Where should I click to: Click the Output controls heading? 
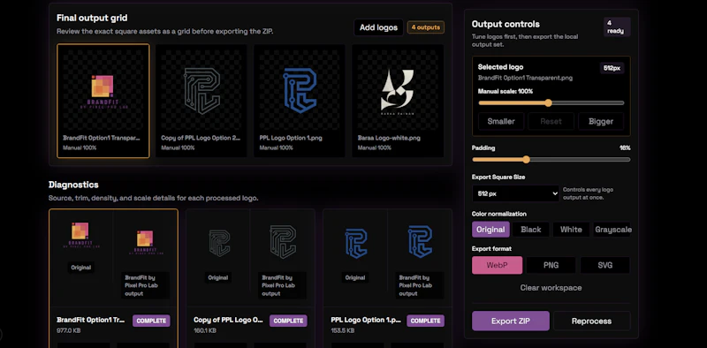[506, 25]
